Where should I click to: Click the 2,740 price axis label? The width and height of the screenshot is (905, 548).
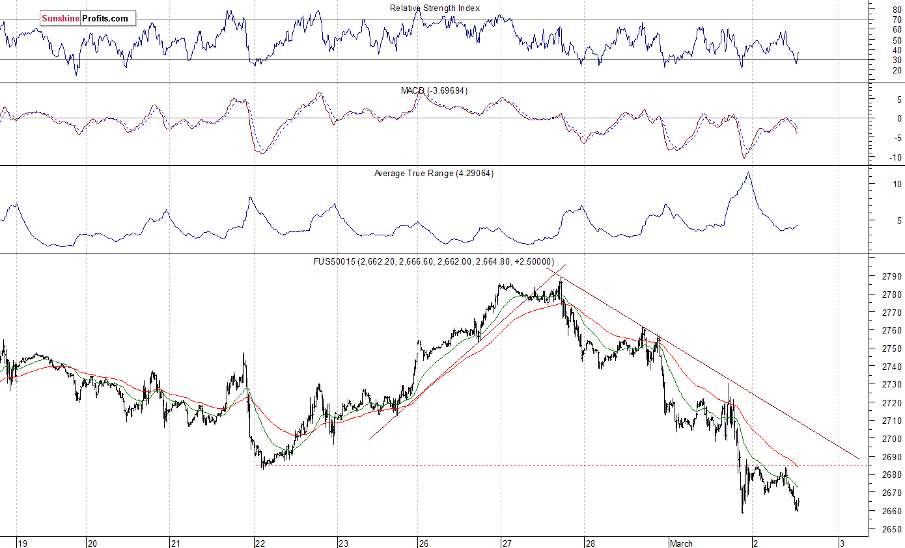pos(891,367)
